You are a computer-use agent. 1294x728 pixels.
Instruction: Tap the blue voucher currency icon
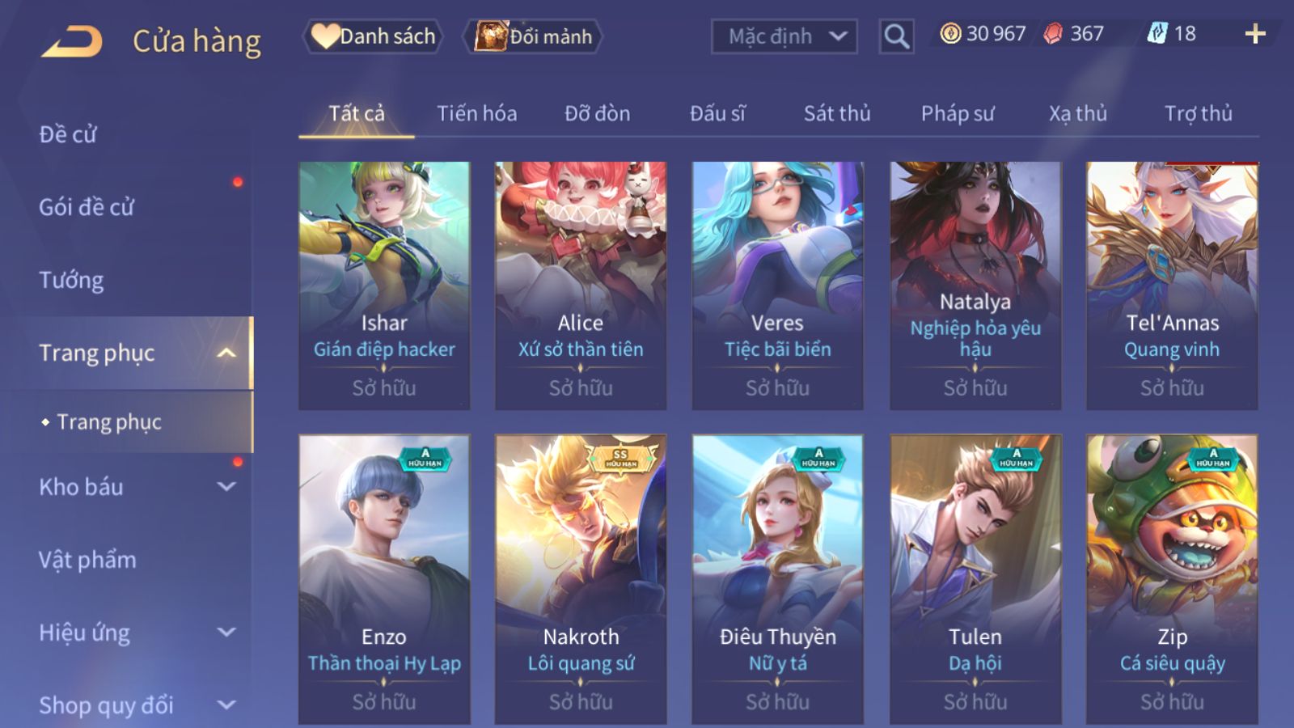click(1157, 33)
